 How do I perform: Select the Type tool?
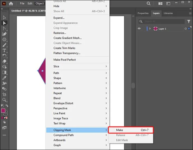point(4,50)
